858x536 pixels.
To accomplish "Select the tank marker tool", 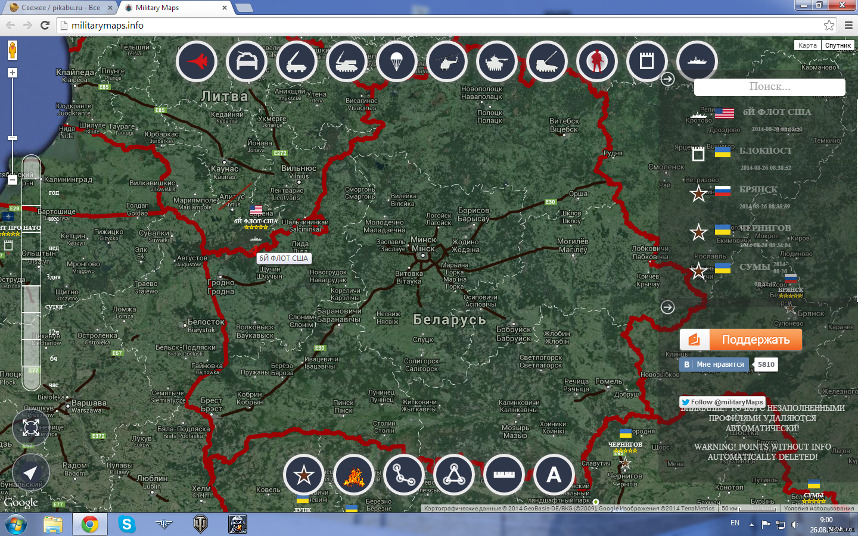I will pyautogui.click(x=497, y=61).
